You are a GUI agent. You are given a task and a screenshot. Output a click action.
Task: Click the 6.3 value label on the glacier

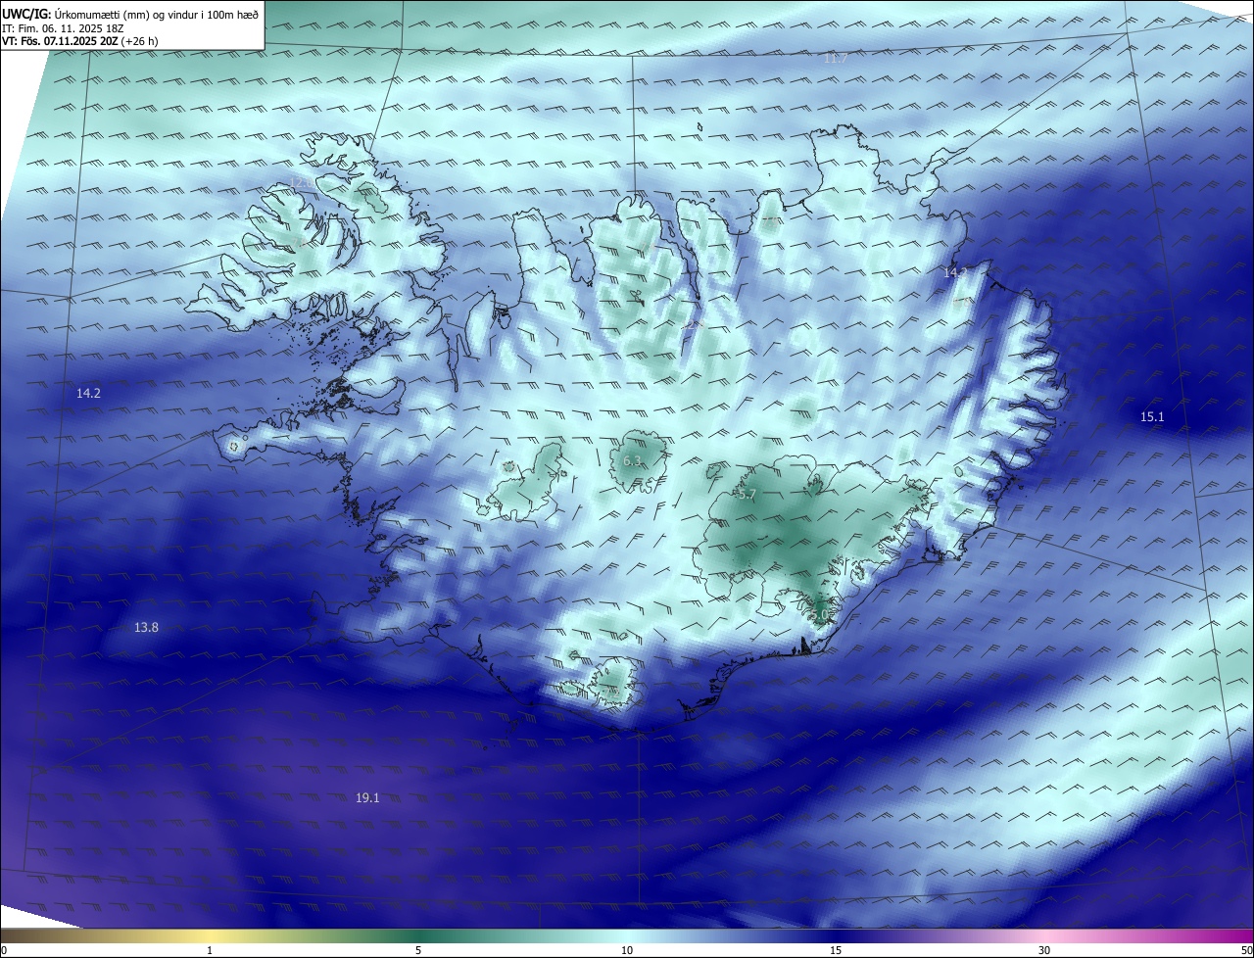(x=632, y=460)
